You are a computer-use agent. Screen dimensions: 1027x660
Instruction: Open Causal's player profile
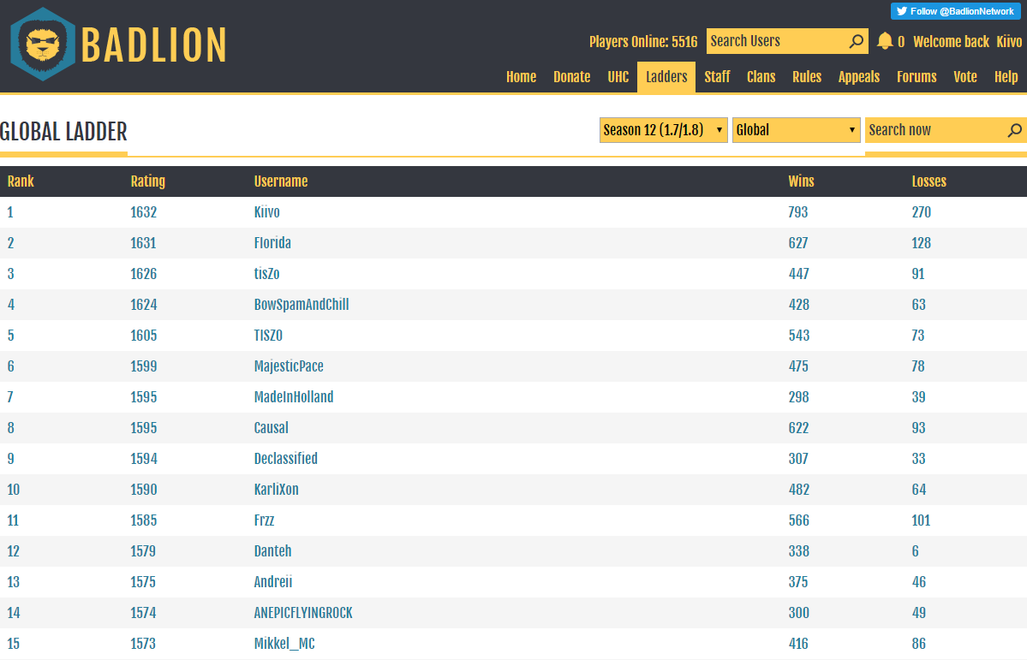(272, 427)
